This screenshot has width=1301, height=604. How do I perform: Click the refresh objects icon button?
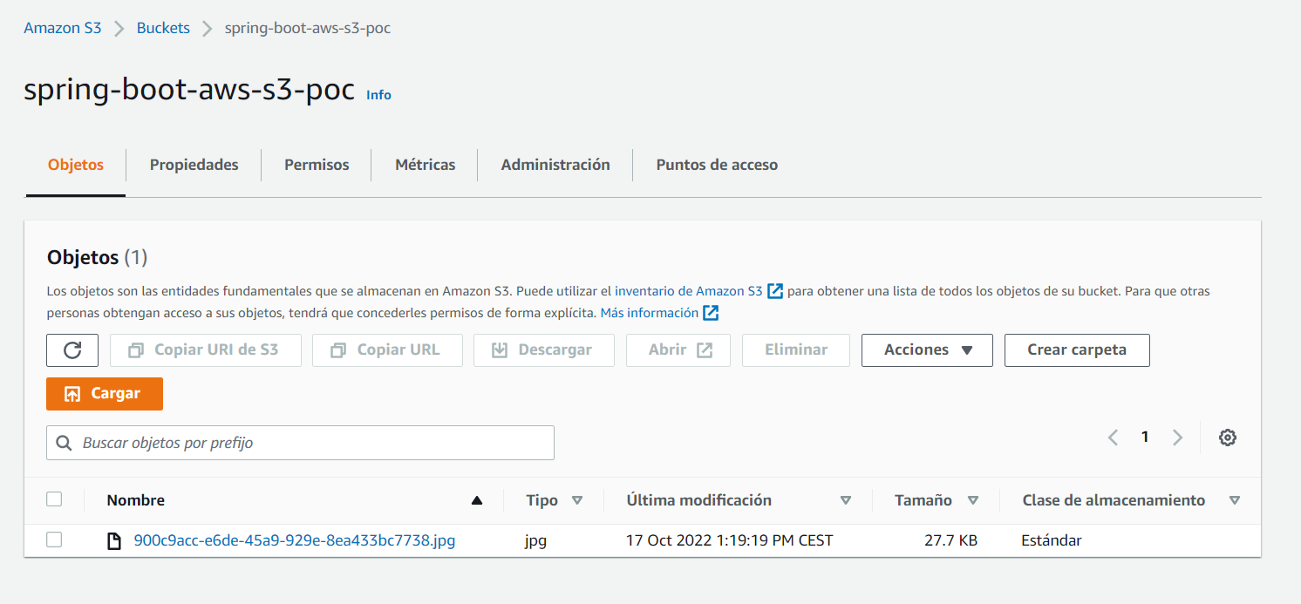coord(72,350)
